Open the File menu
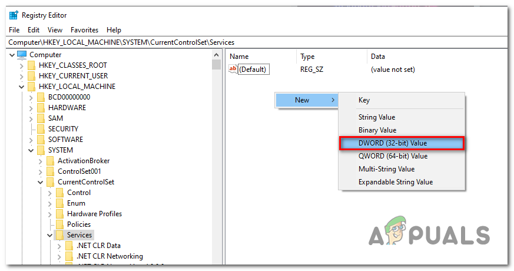Image resolution: width=514 pixels, height=271 pixels. [14, 30]
